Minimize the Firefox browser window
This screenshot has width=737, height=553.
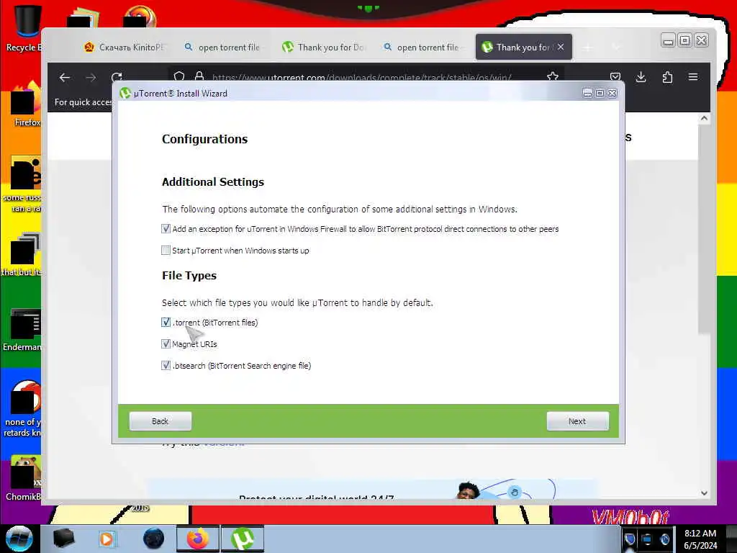(668, 41)
